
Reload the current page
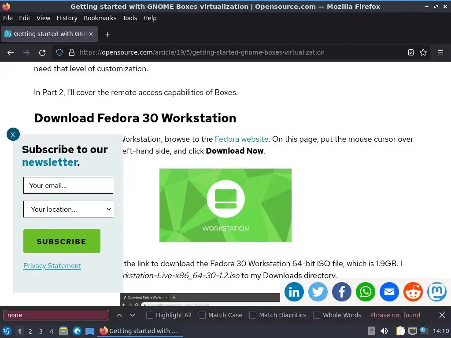coord(42,53)
